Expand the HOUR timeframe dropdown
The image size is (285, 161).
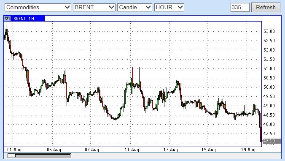[169, 8]
